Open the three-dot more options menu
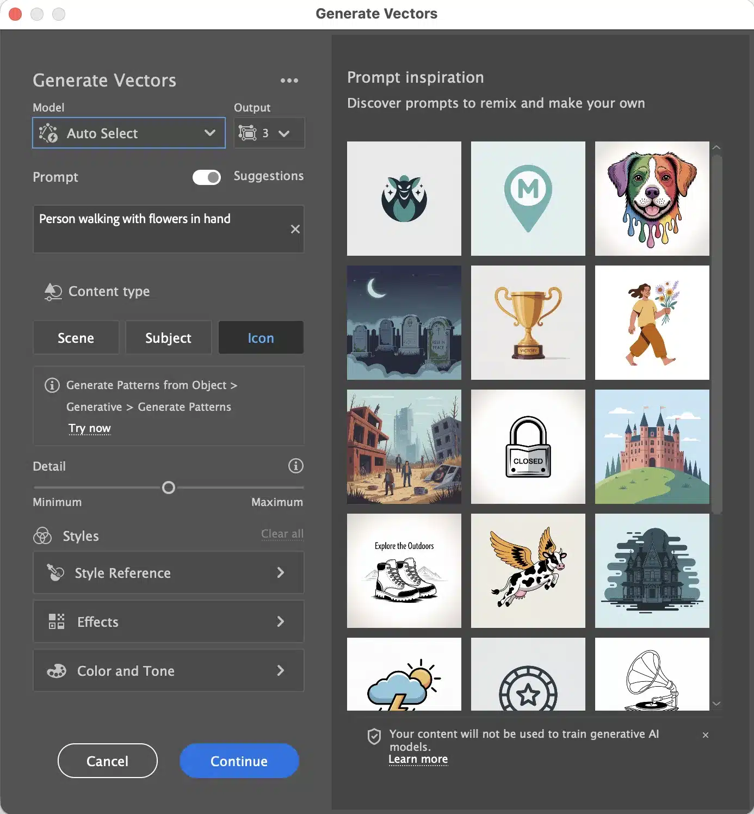The width and height of the screenshot is (754, 814). (x=289, y=81)
